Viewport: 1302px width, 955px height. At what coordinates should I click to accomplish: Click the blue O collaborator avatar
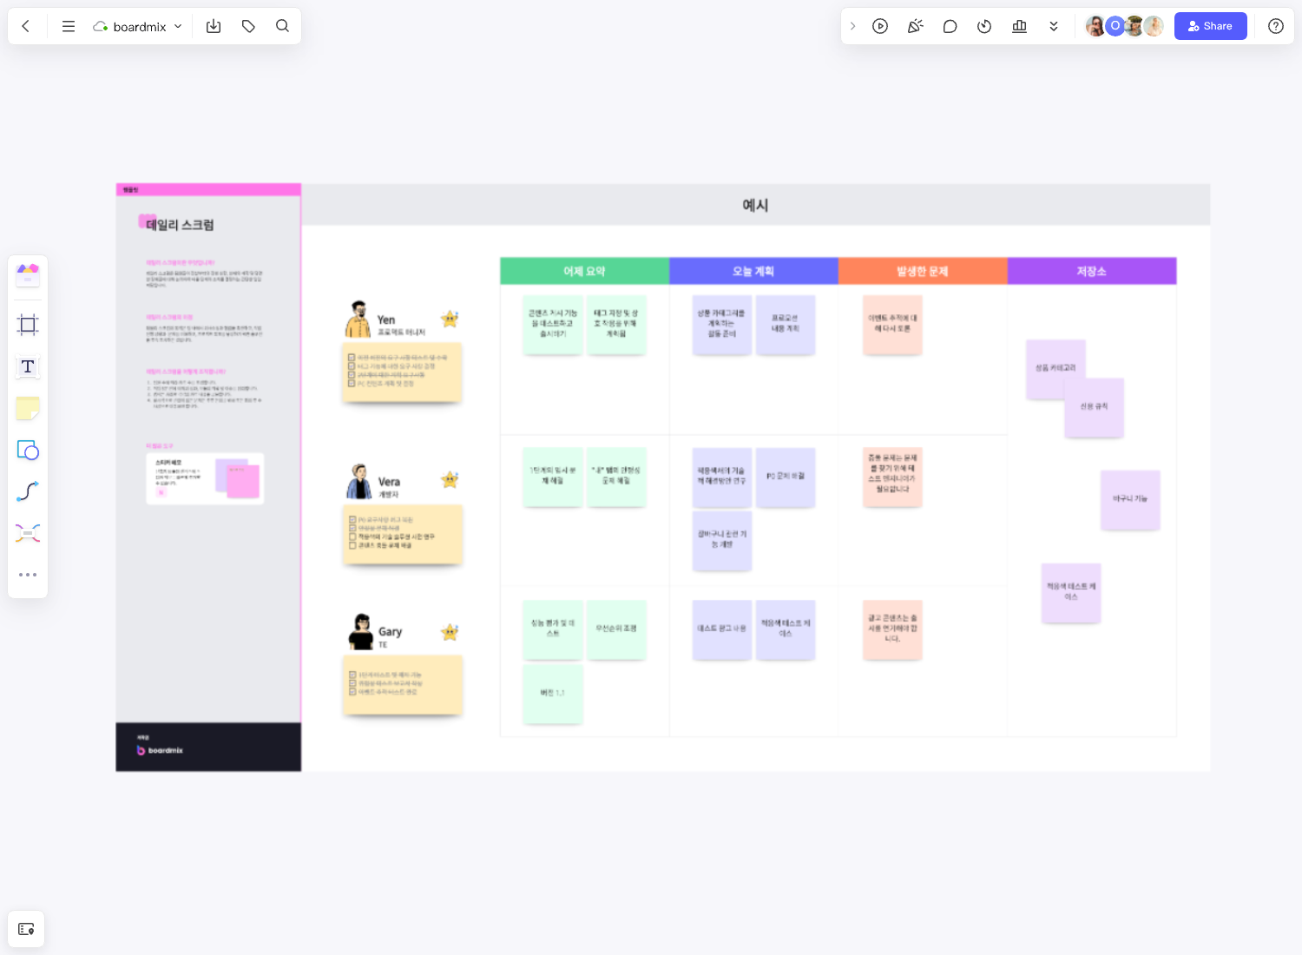click(x=1115, y=26)
